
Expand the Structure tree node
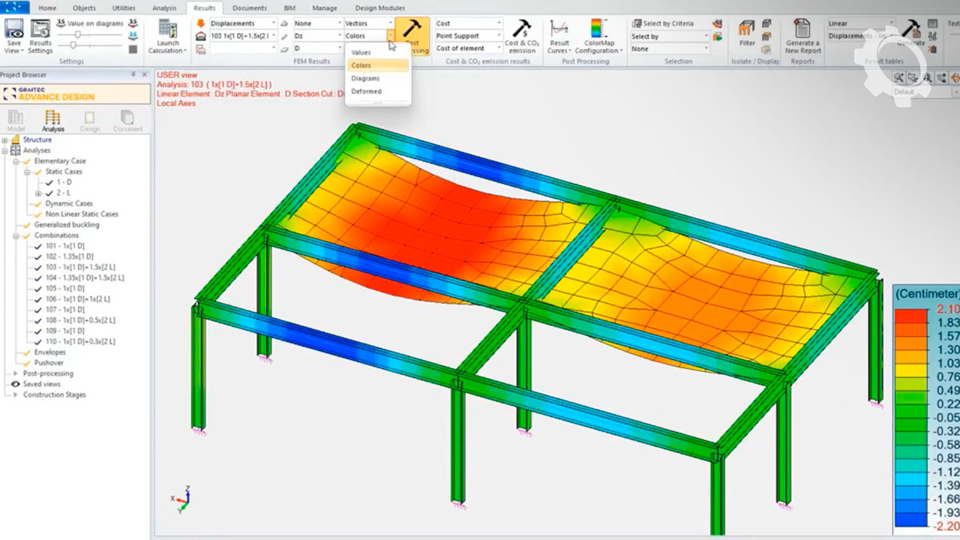(5, 140)
